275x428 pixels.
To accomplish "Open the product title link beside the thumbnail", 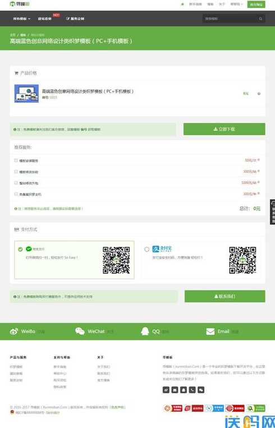I will point(88,91).
